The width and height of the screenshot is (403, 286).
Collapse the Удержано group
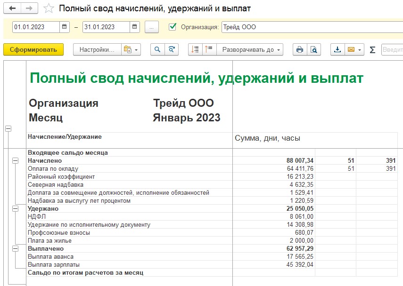pyautogui.click(x=16, y=209)
